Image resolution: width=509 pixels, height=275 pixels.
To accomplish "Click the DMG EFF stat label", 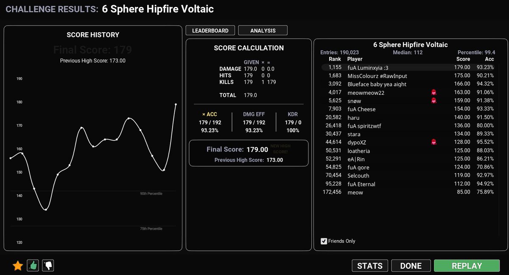I will 255,115.
